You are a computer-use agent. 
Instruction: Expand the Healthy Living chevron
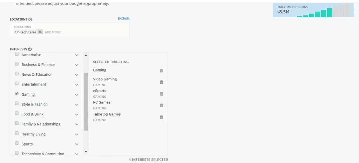(77, 134)
